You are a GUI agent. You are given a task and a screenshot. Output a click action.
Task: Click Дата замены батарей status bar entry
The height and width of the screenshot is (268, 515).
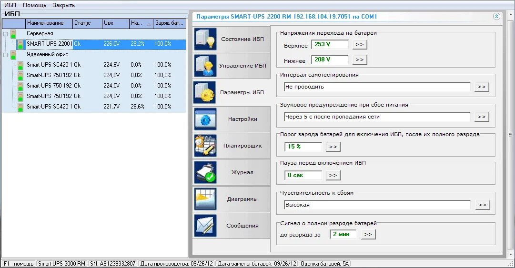pos(257,264)
